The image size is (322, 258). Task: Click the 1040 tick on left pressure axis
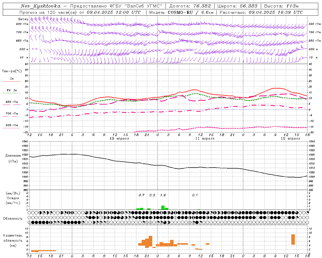(25, 141)
